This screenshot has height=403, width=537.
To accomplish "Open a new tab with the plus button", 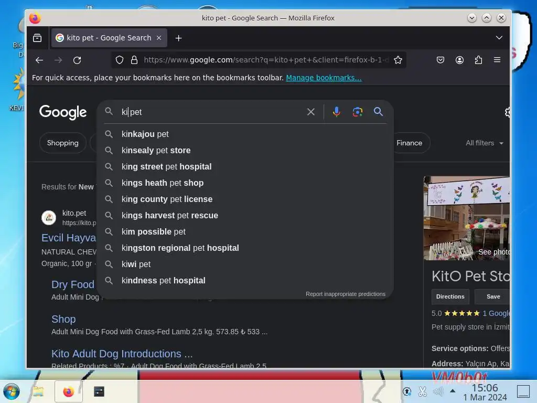I will [178, 38].
